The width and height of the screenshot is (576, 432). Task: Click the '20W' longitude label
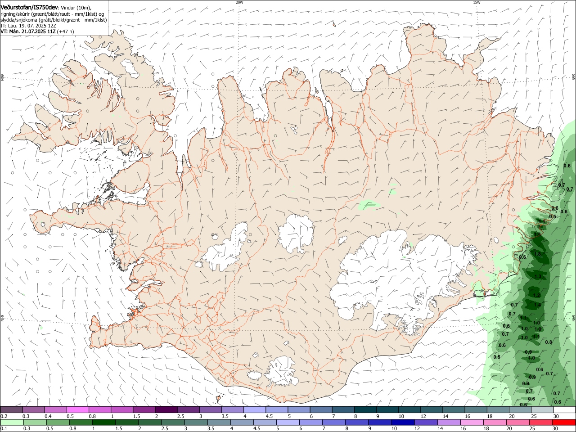(x=239, y=2)
